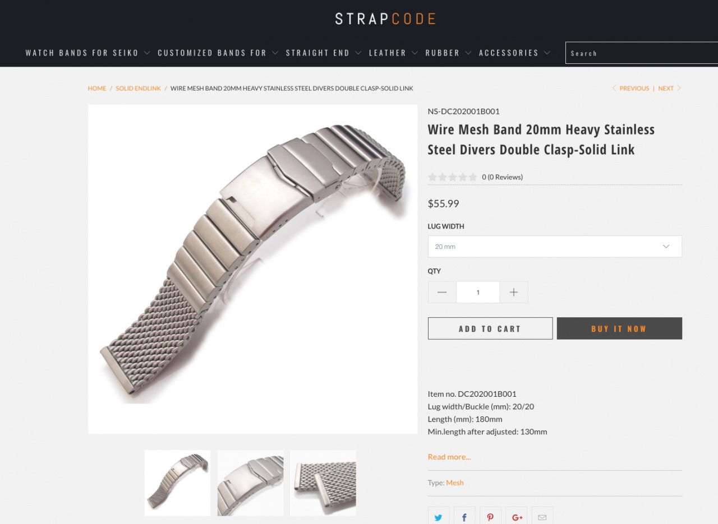Screen dimensions: 718x524
Task: Increase quantity with plus button
Action: 513,292
